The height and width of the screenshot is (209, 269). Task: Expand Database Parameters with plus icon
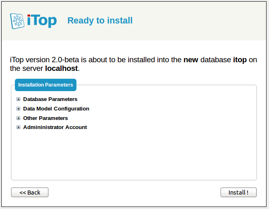pyautogui.click(x=18, y=99)
